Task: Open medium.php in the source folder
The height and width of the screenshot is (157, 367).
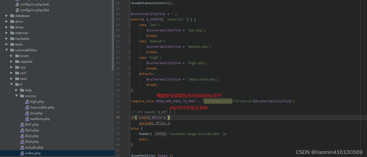Action: (x=40, y=119)
